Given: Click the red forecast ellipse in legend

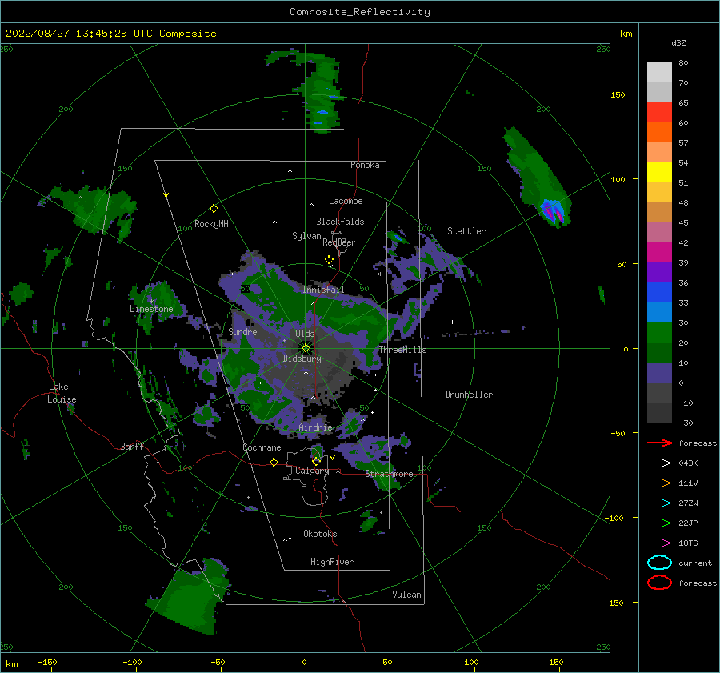Looking at the screenshot, I should [659, 583].
